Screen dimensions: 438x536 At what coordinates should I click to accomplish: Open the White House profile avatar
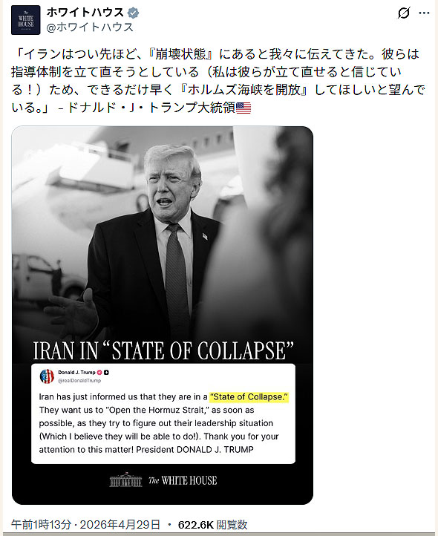pos(26,20)
